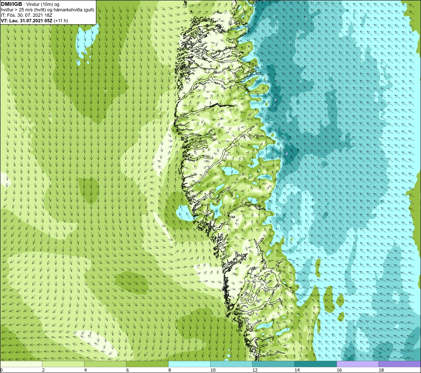Pick the light teal 10–12 m/s legend swatch

232,364
